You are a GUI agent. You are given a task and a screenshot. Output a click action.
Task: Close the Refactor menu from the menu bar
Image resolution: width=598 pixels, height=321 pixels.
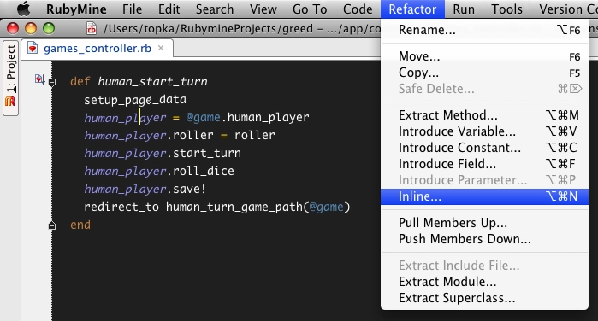[412, 9]
